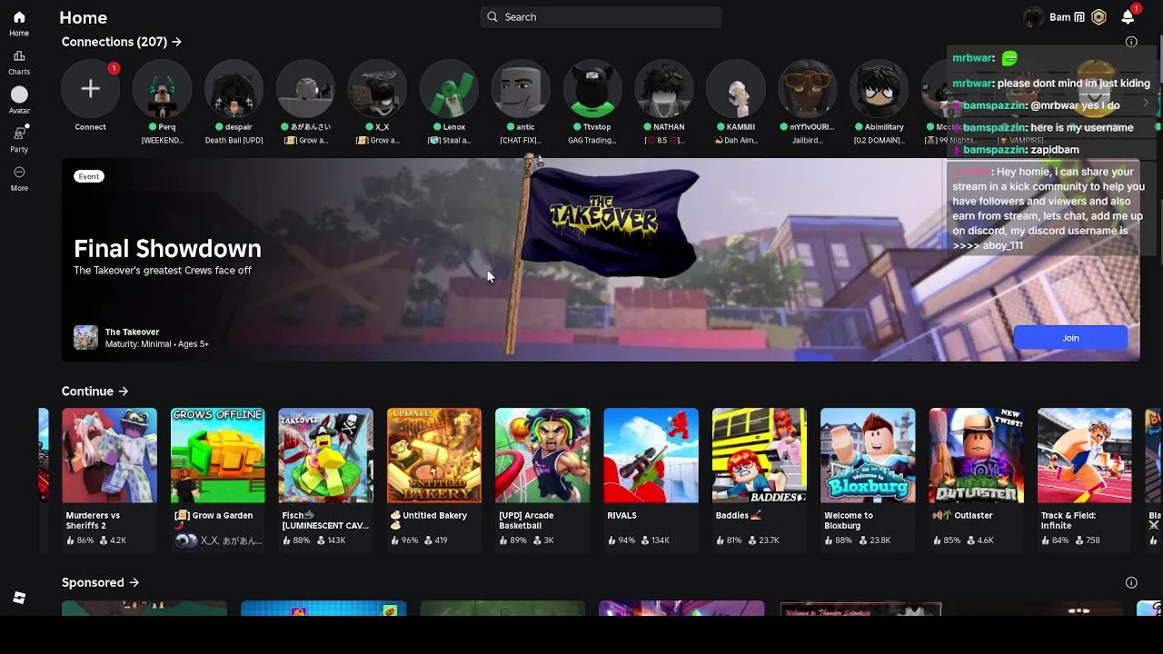
Task: Open the Charts sidebar icon
Action: [x=19, y=56]
